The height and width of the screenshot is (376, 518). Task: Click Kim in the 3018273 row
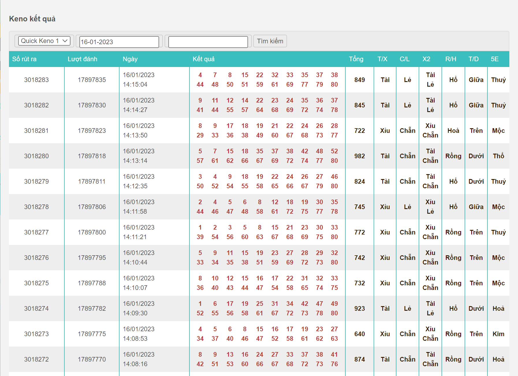click(x=498, y=334)
